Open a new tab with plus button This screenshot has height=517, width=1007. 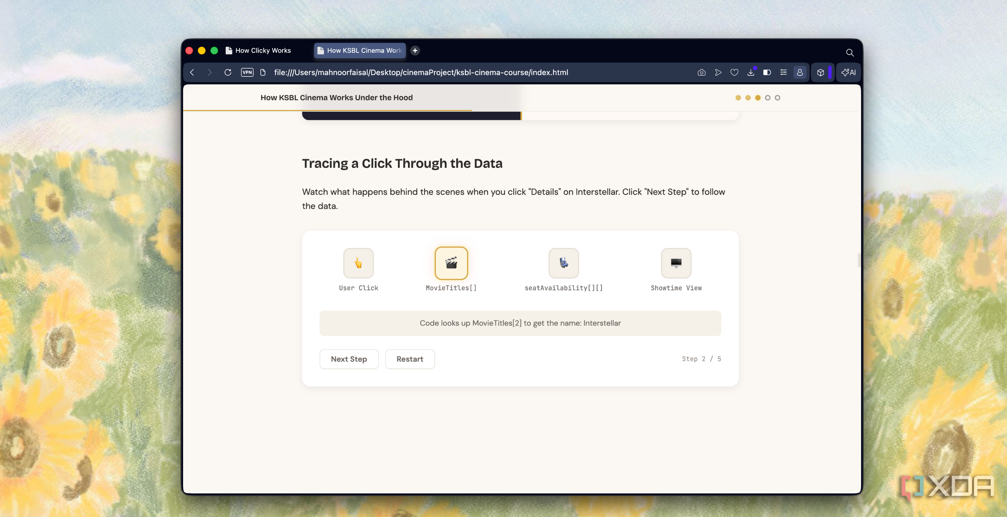(415, 50)
